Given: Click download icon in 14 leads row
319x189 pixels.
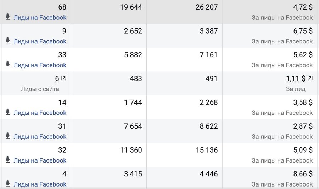Looking at the screenshot, I should click(8, 112).
